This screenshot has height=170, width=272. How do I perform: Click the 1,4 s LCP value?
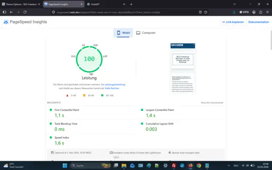click(151, 115)
